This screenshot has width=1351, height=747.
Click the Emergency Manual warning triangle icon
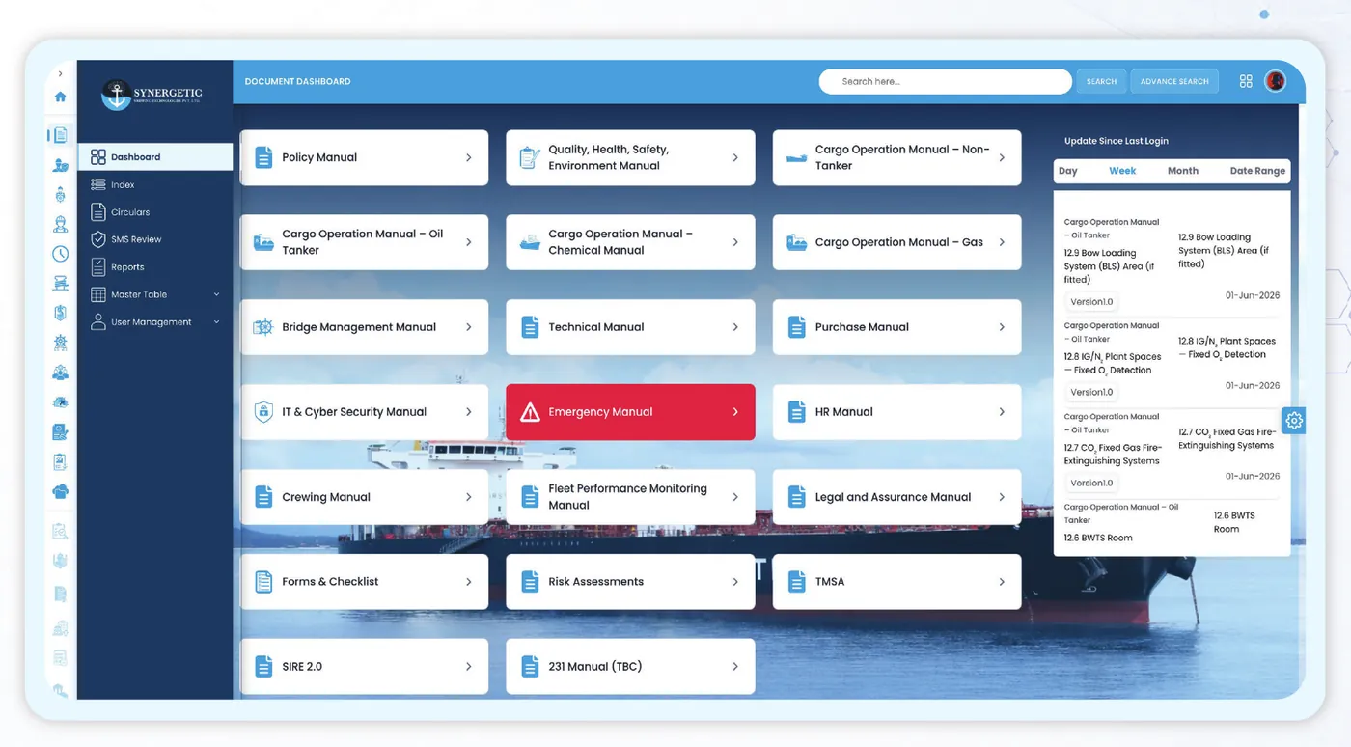pyautogui.click(x=530, y=412)
